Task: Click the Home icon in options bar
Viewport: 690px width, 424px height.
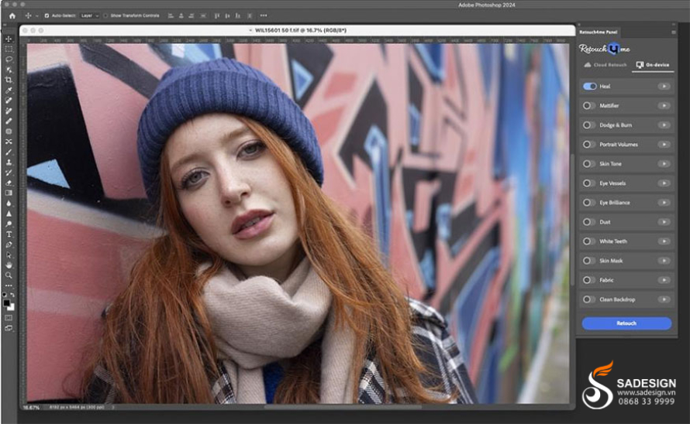Action: click(x=12, y=15)
